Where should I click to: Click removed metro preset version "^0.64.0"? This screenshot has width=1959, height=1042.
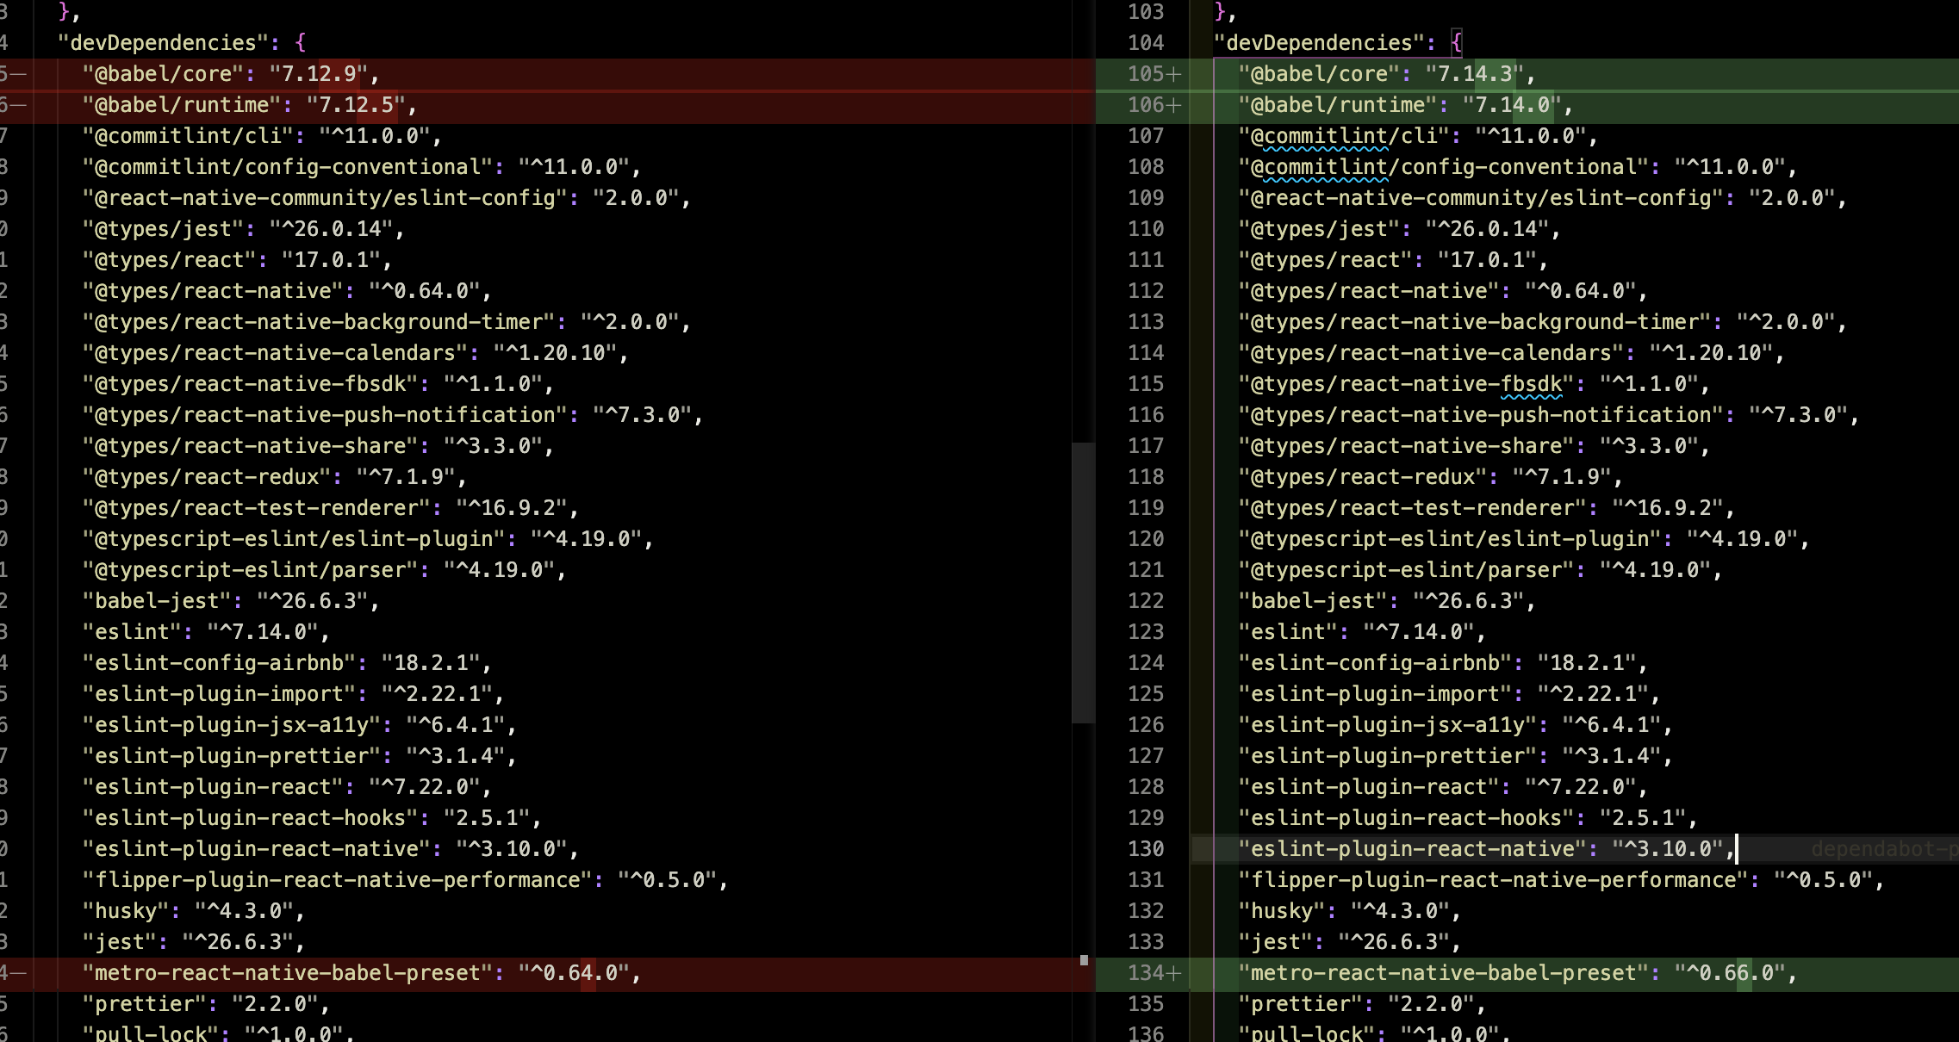[x=575, y=973]
